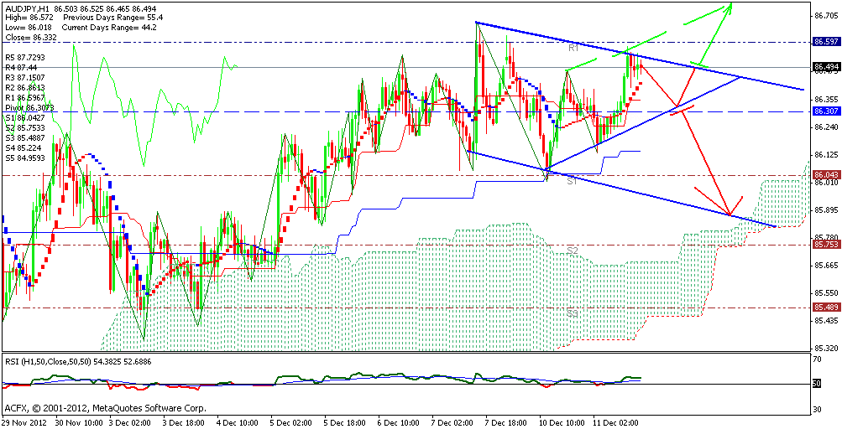Select the 85.665 price axis label
The height and width of the screenshot is (429, 842).
826,266
